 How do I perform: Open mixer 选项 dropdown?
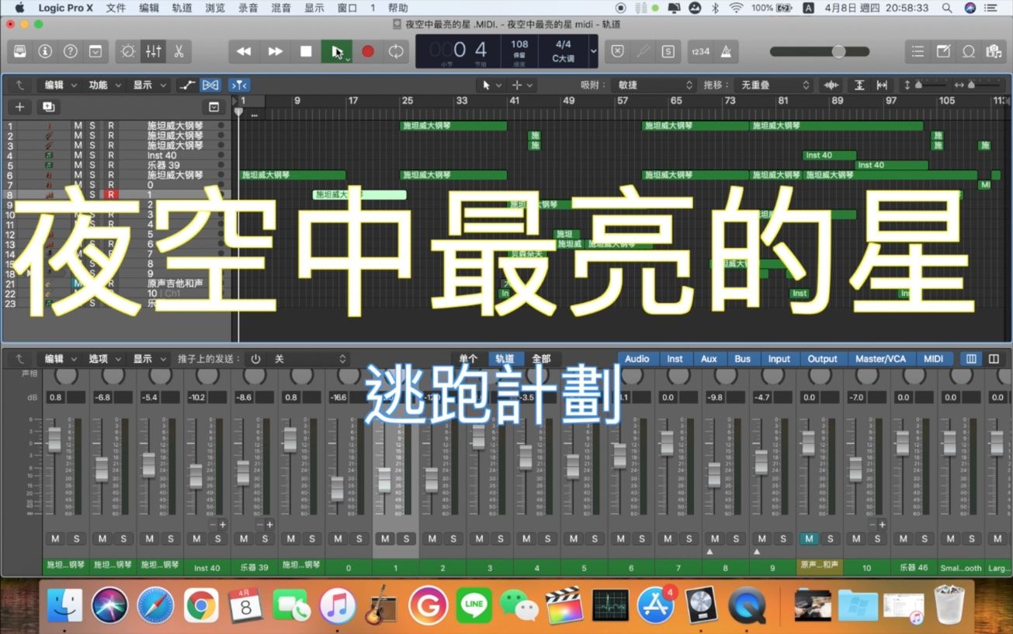click(105, 359)
